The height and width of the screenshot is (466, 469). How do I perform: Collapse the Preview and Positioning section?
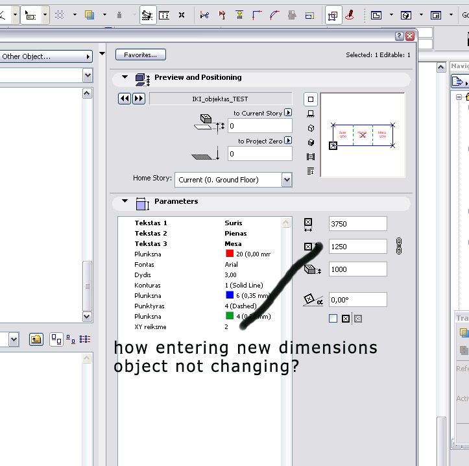click(125, 77)
